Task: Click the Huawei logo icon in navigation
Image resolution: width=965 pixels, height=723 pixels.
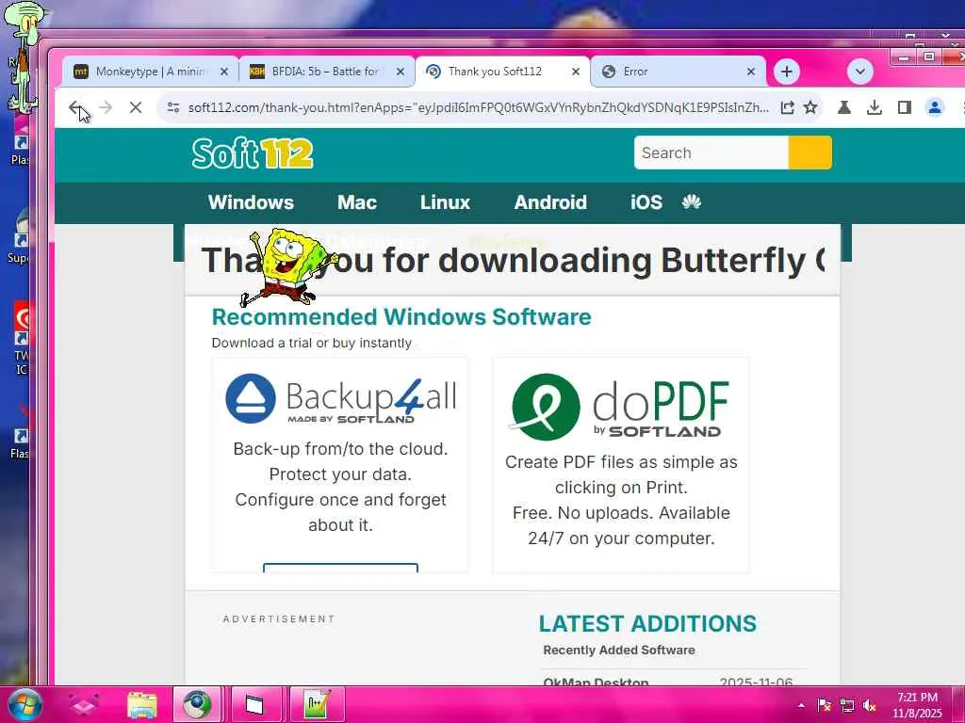Action: click(x=692, y=201)
